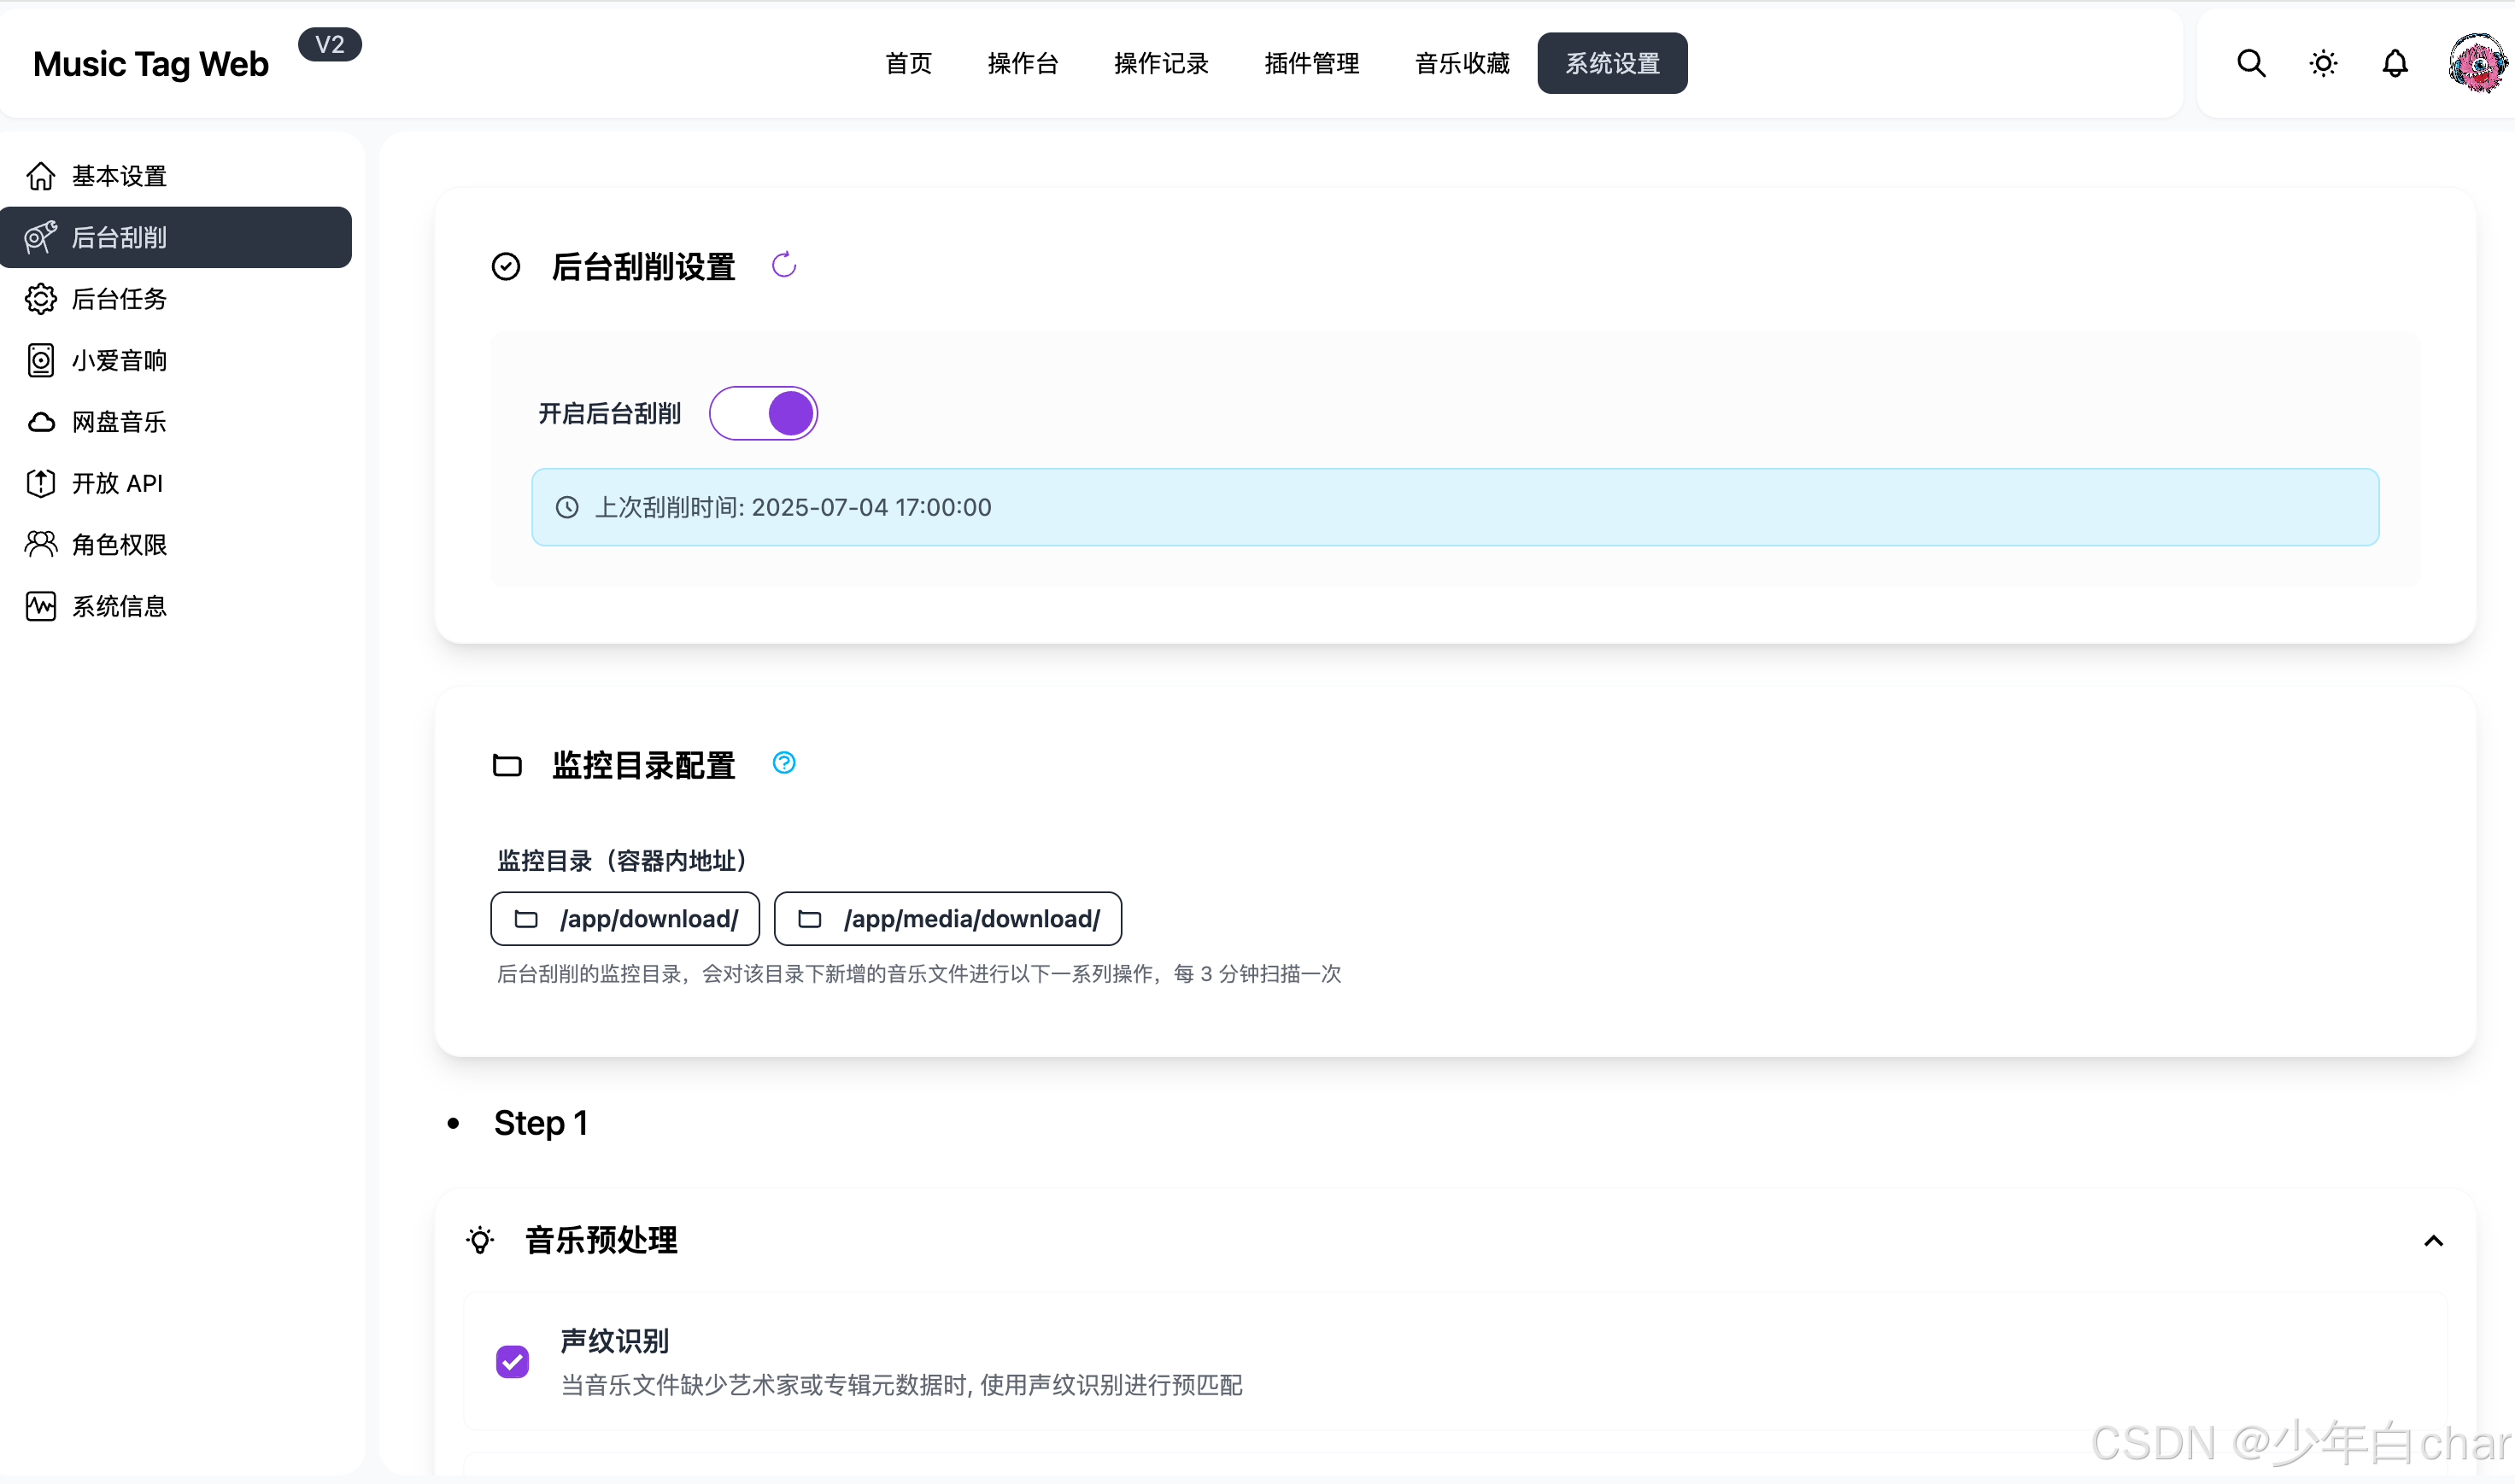Open 插件管理 navigation tab
2515x1484 pixels.
tap(1311, 63)
